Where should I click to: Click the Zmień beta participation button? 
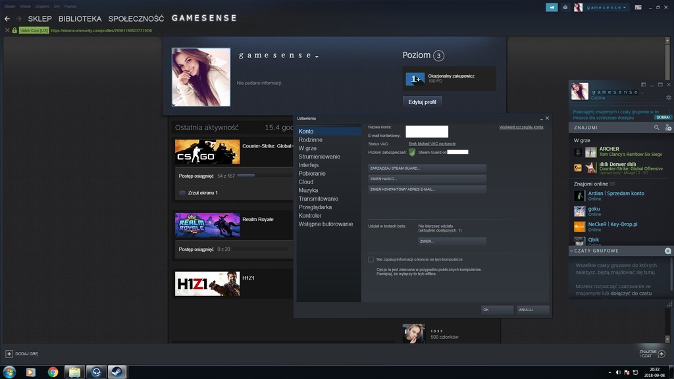452,241
